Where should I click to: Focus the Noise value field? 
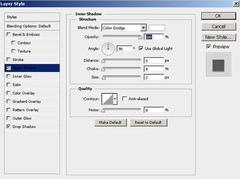(154, 110)
